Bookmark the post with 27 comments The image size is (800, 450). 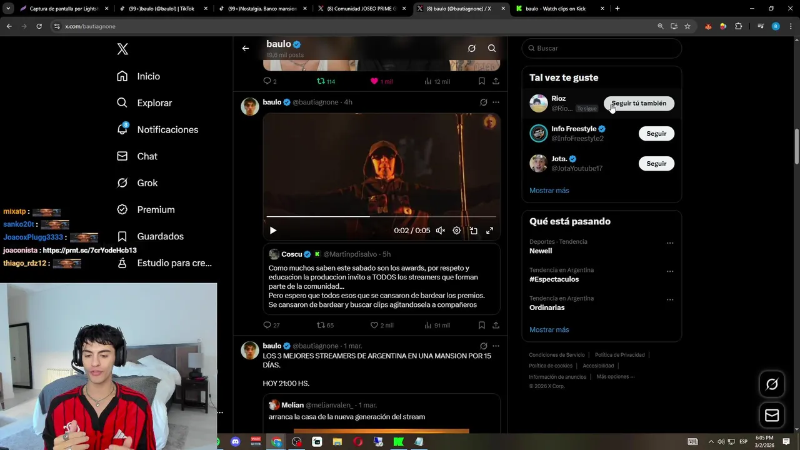pyautogui.click(x=481, y=325)
